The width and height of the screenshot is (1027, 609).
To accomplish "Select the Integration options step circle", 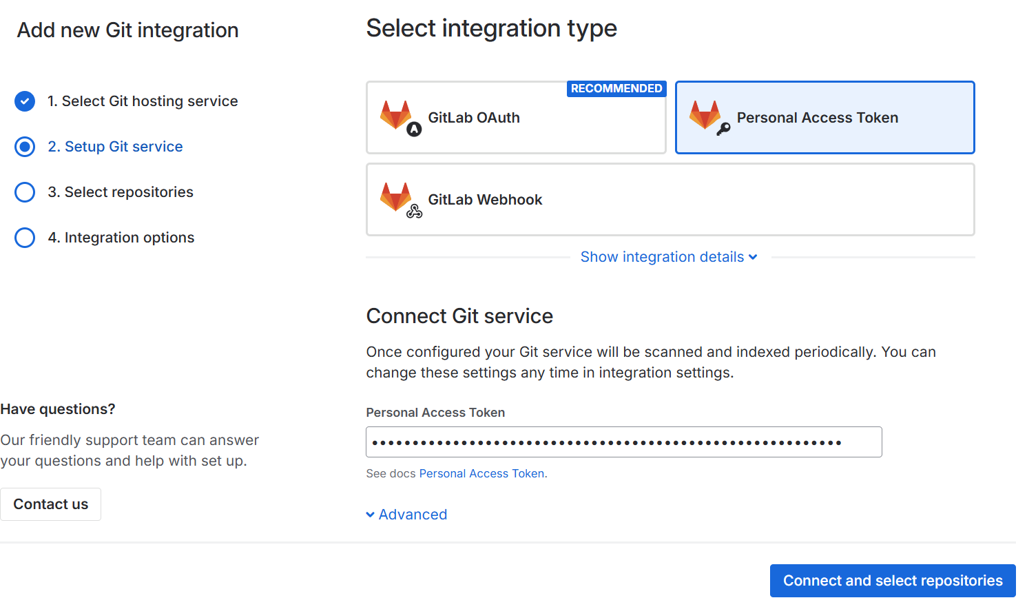I will [25, 238].
